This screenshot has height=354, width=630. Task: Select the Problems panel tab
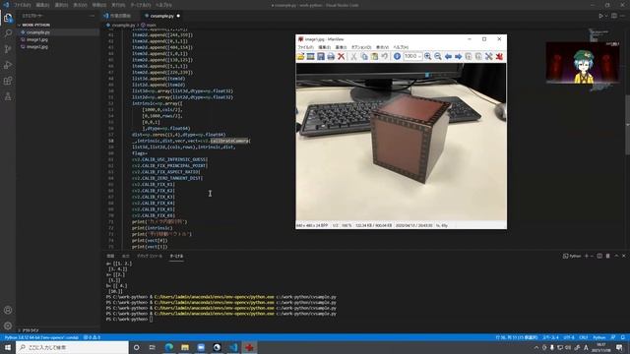coord(110,256)
